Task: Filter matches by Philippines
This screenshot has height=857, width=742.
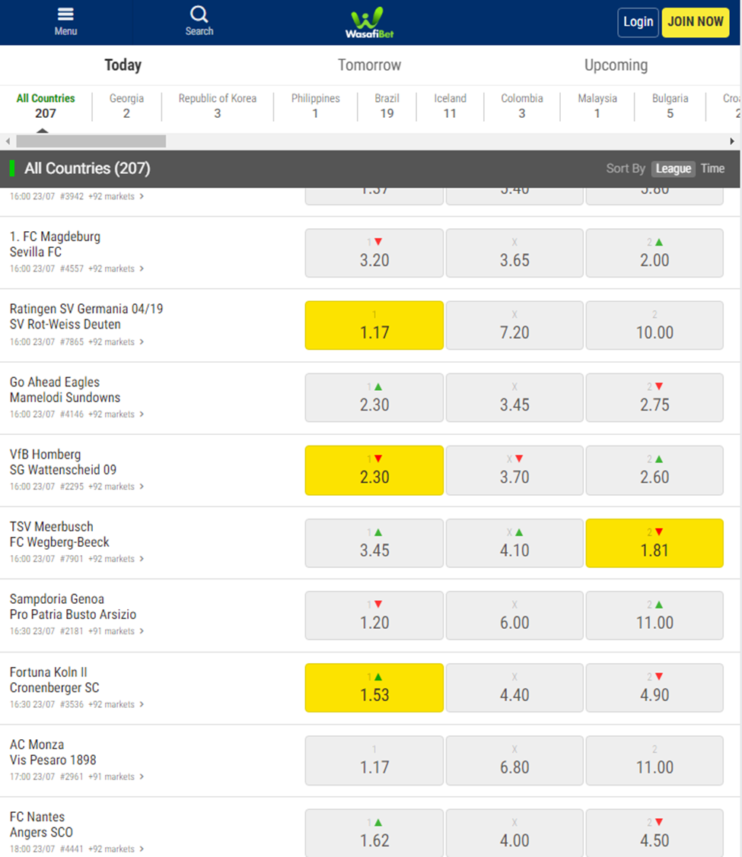Action: 316,106
